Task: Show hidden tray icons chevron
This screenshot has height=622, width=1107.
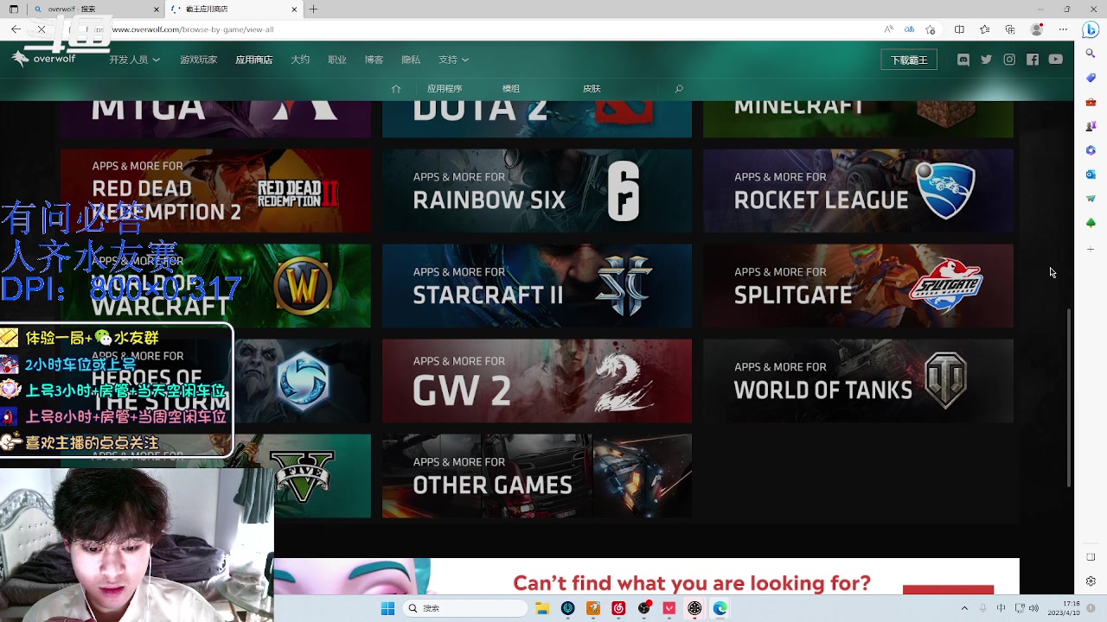Action: pyautogui.click(x=964, y=608)
